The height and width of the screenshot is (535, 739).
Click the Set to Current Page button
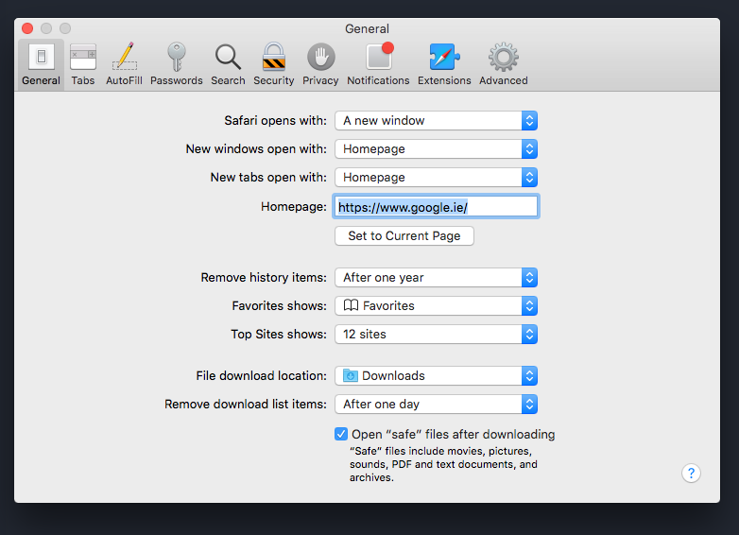404,235
